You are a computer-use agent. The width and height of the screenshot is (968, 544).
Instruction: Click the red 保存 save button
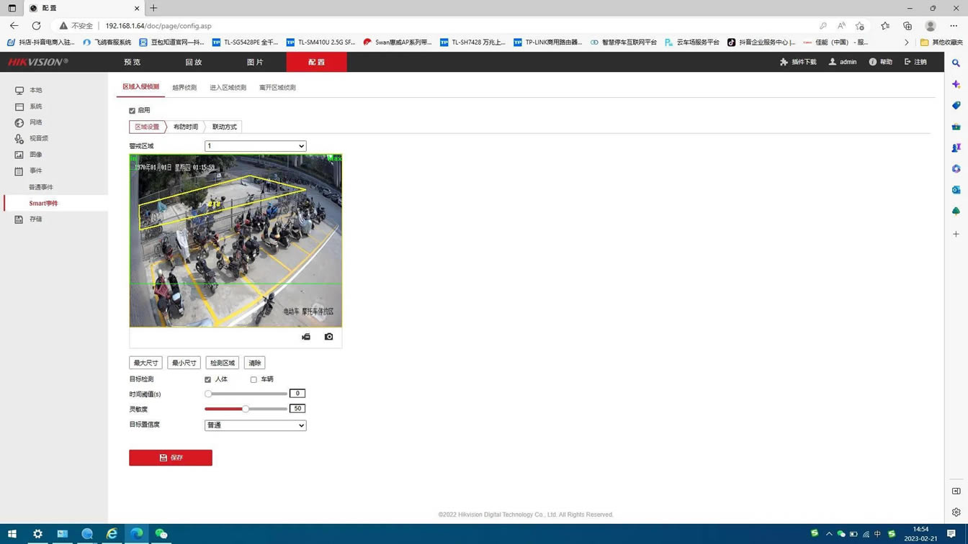(171, 458)
